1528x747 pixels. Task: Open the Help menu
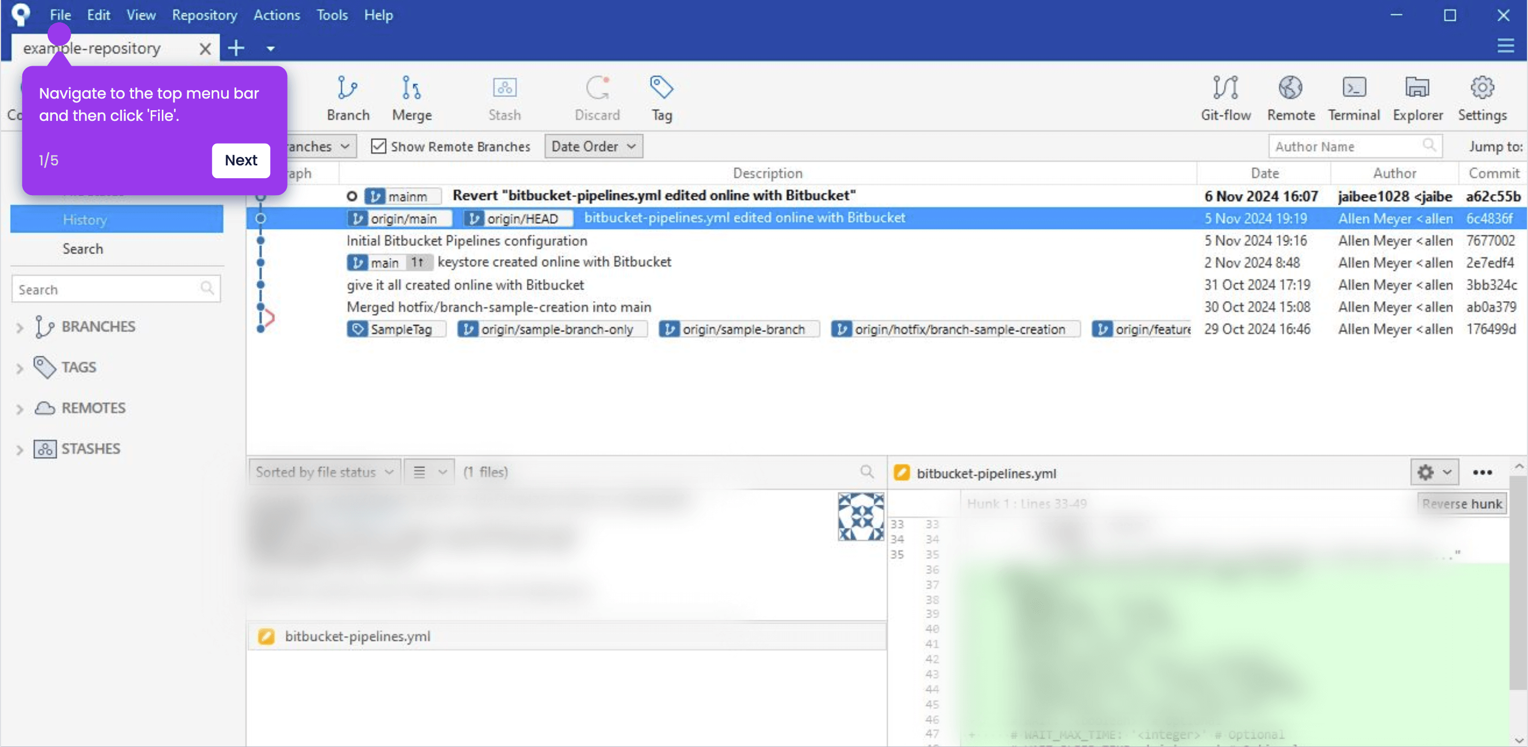[x=378, y=15]
